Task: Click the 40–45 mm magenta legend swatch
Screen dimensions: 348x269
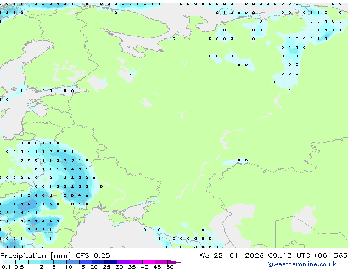Action: coord(149,262)
